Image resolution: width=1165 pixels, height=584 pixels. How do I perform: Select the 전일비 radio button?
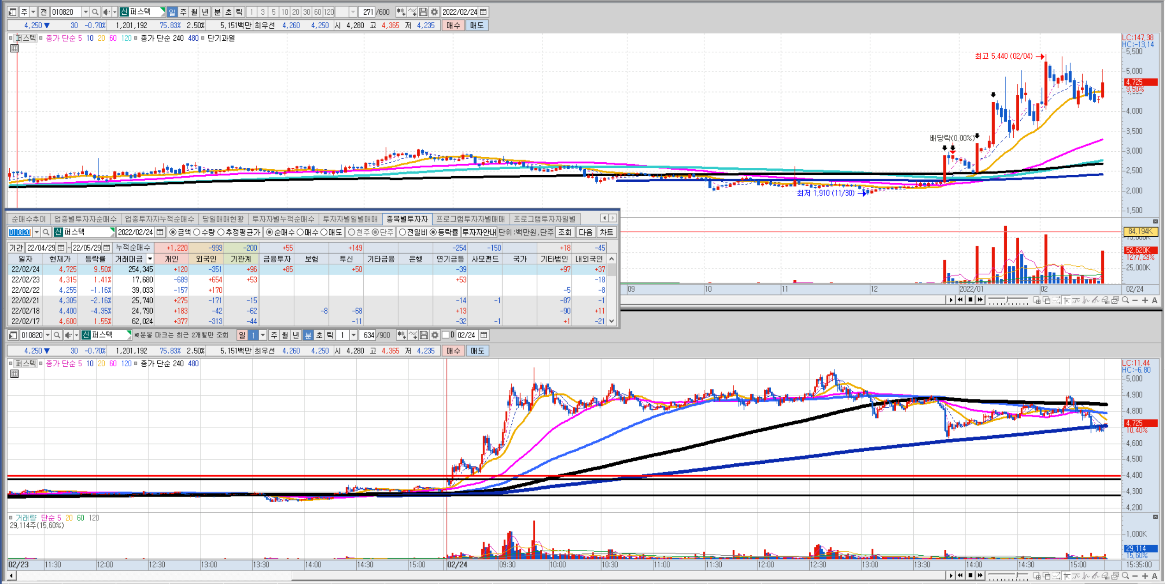pyautogui.click(x=403, y=232)
